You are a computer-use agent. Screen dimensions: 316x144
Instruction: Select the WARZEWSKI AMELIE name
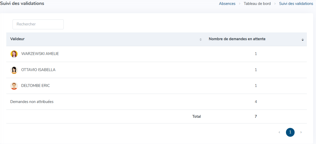click(40, 54)
